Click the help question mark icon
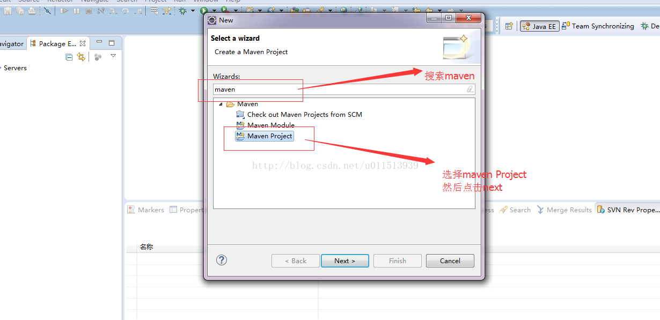This screenshot has height=320, width=660. click(x=222, y=260)
